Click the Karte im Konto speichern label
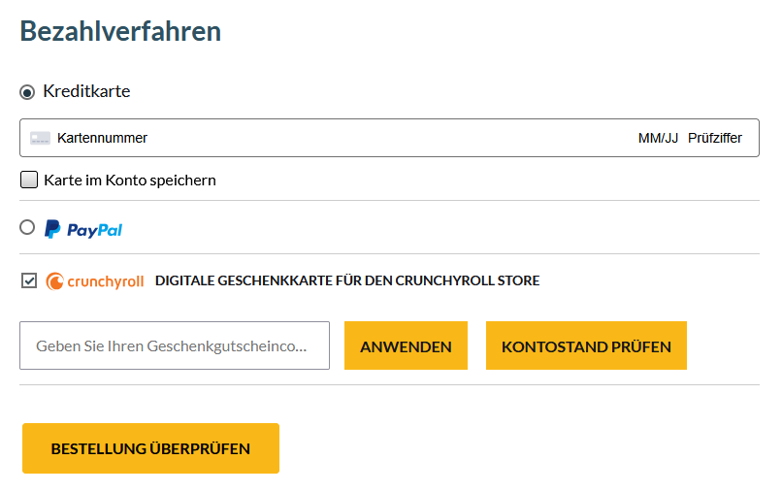This screenshot has height=493, width=782. [x=130, y=181]
